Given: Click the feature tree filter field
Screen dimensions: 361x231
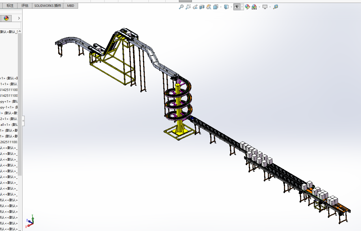Looking at the screenshot, I should [x=10, y=25].
